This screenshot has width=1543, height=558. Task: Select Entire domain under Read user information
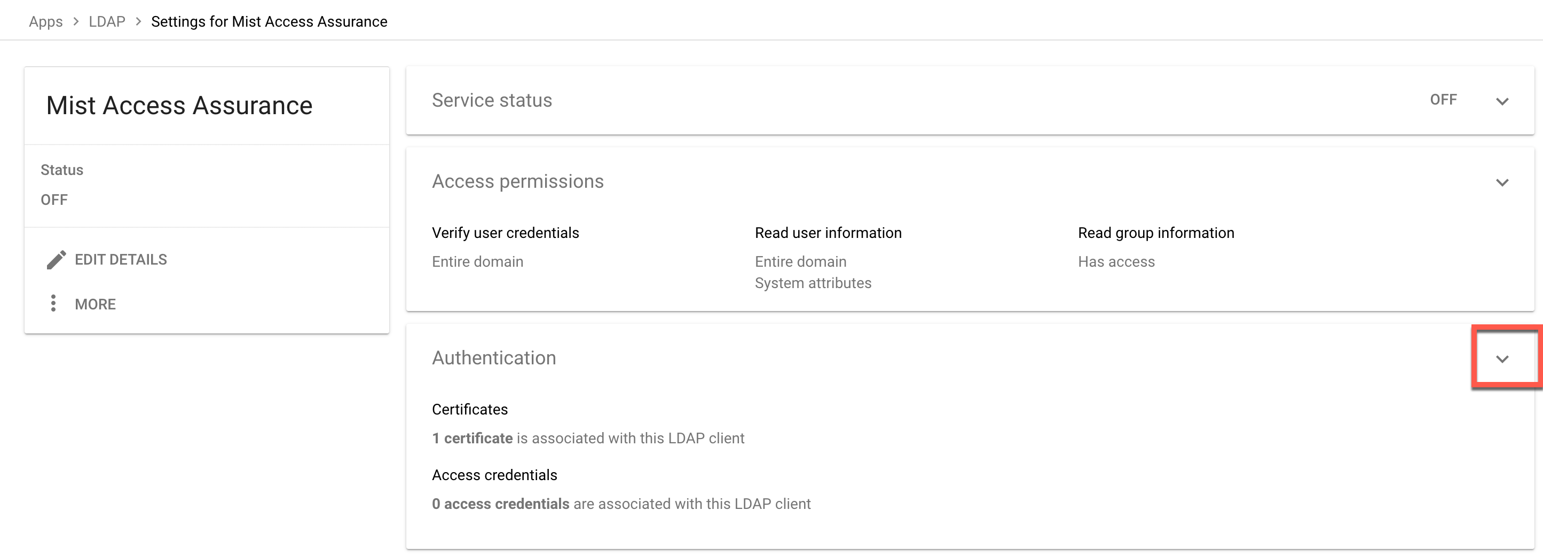(800, 261)
